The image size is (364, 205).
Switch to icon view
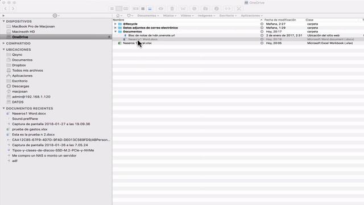pyautogui.click(x=112, y=9)
